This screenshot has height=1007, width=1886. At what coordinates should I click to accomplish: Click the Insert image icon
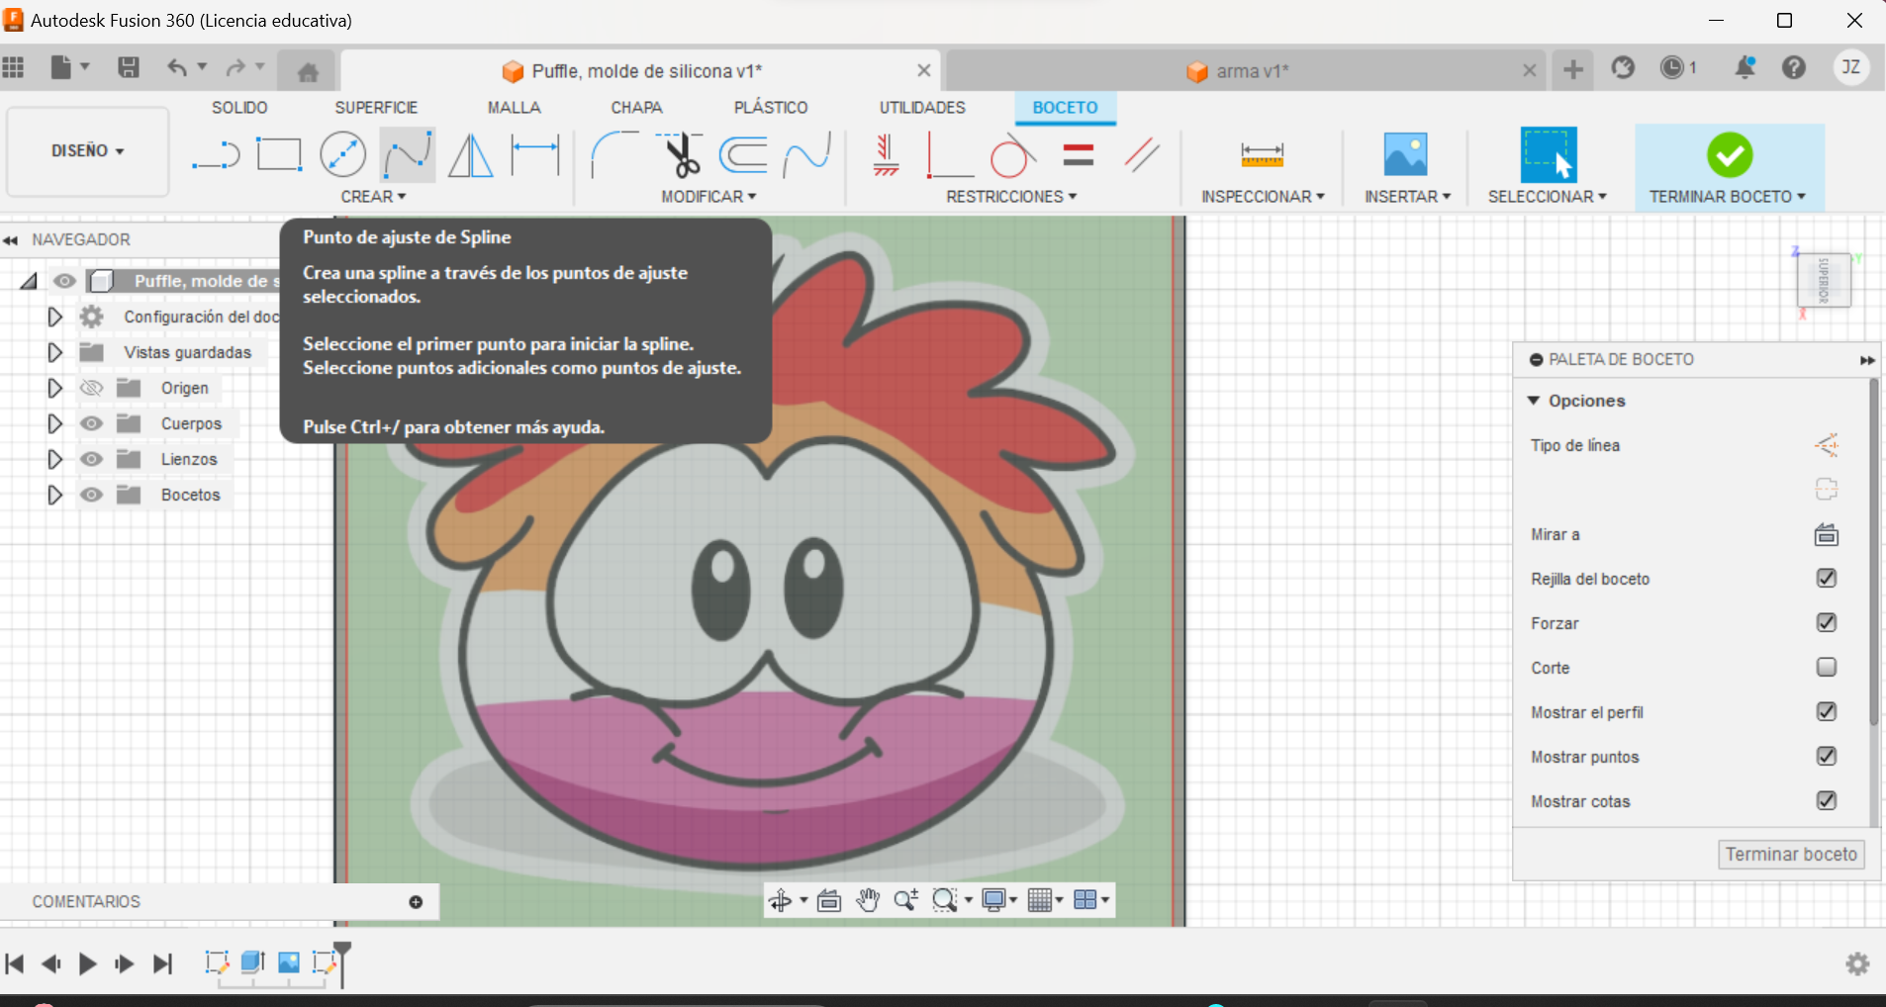[x=1405, y=155]
